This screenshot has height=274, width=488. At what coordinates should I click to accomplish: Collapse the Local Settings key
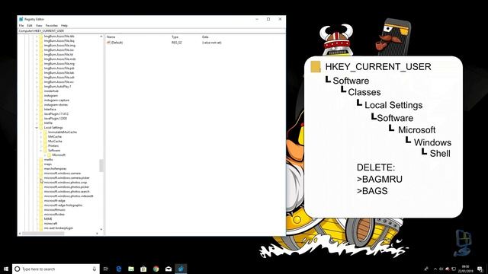(37, 128)
